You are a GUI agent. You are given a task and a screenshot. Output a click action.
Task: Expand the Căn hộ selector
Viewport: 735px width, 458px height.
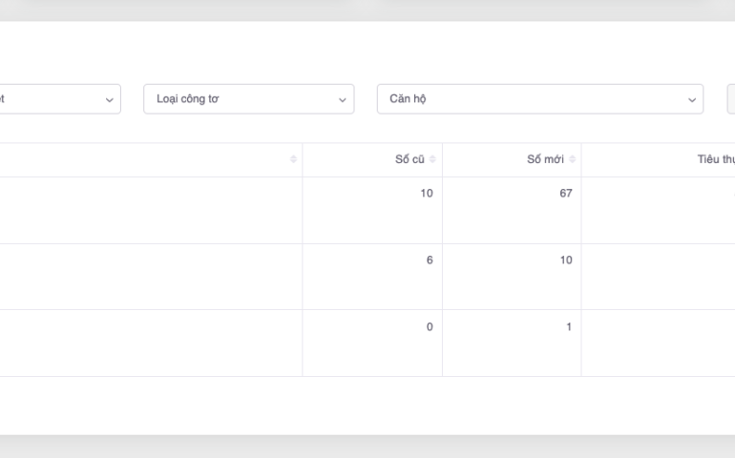coord(539,99)
